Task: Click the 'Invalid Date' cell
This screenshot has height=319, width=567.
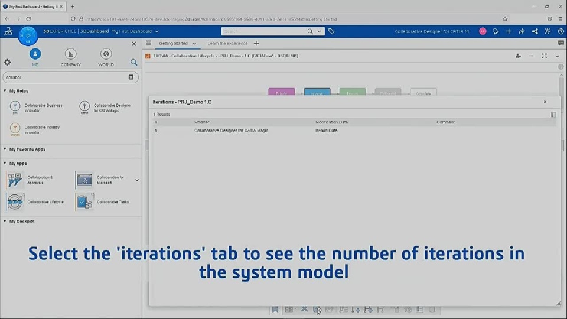Action: click(x=327, y=131)
